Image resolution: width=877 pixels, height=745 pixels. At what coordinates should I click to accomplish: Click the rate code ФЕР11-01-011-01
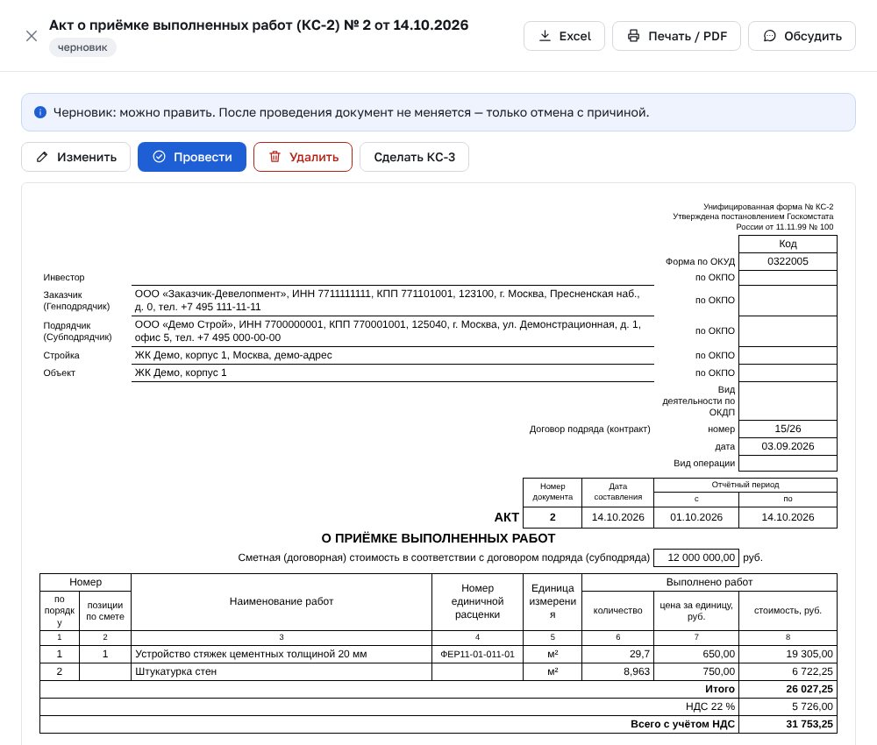point(477,654)
